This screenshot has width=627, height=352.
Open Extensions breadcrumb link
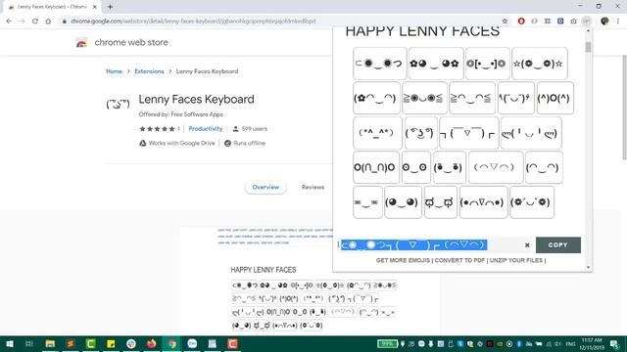(x=149, y=71)
